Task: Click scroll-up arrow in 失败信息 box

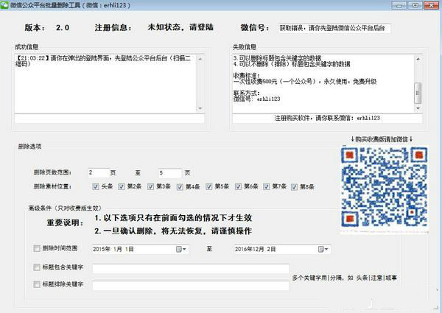Action: click(x=418, y=59)
